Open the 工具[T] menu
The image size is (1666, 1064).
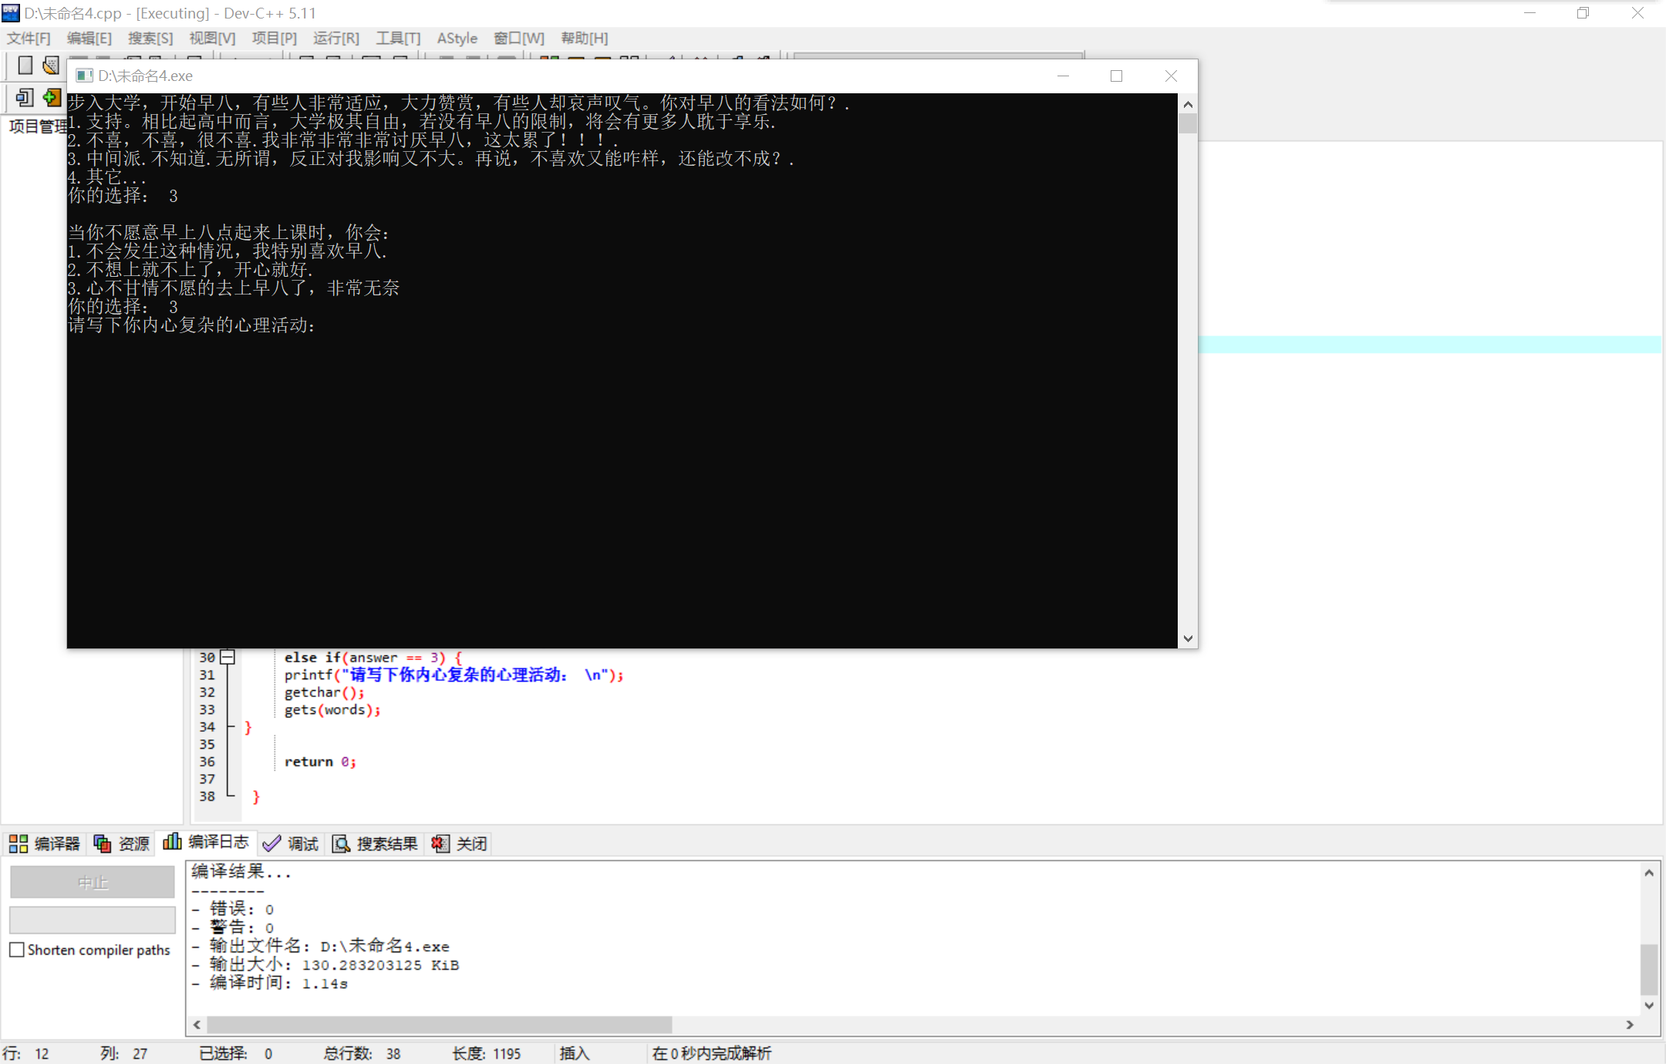pos(398,38)
